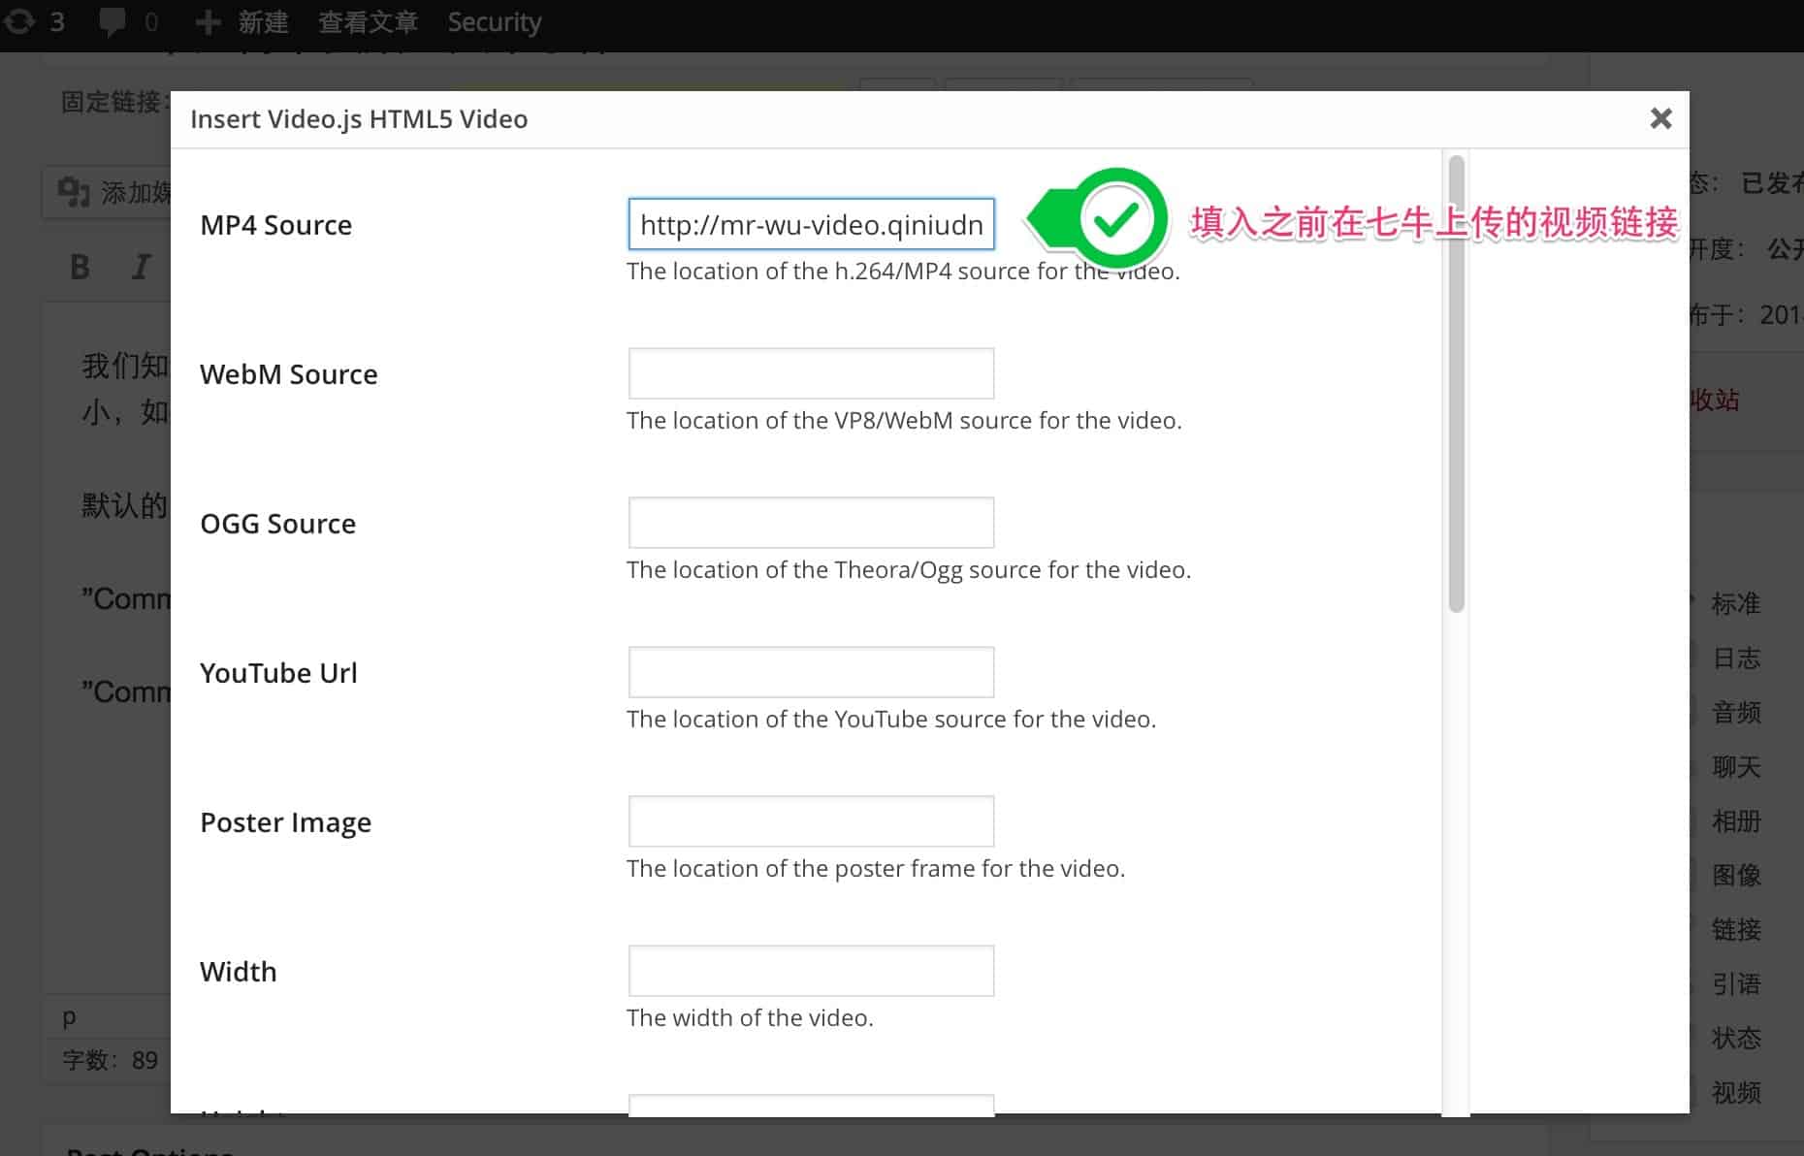Select the 视频 post format option
Screen dimensions: 1804x1156
(x=1735, y=1092)
